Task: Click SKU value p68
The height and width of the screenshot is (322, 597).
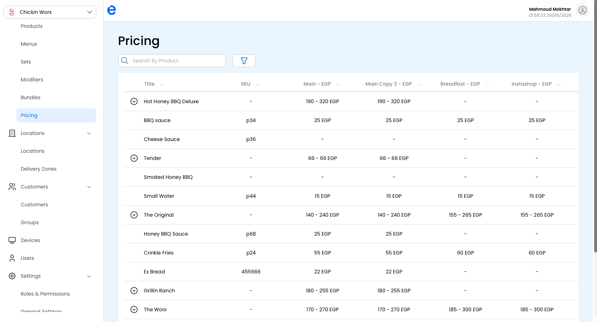Action: [x=251, y=234]
